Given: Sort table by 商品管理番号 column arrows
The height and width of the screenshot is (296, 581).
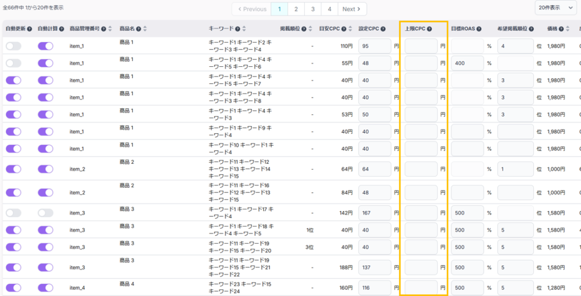Looking at the screenshot, I should (x=110, y=29).
